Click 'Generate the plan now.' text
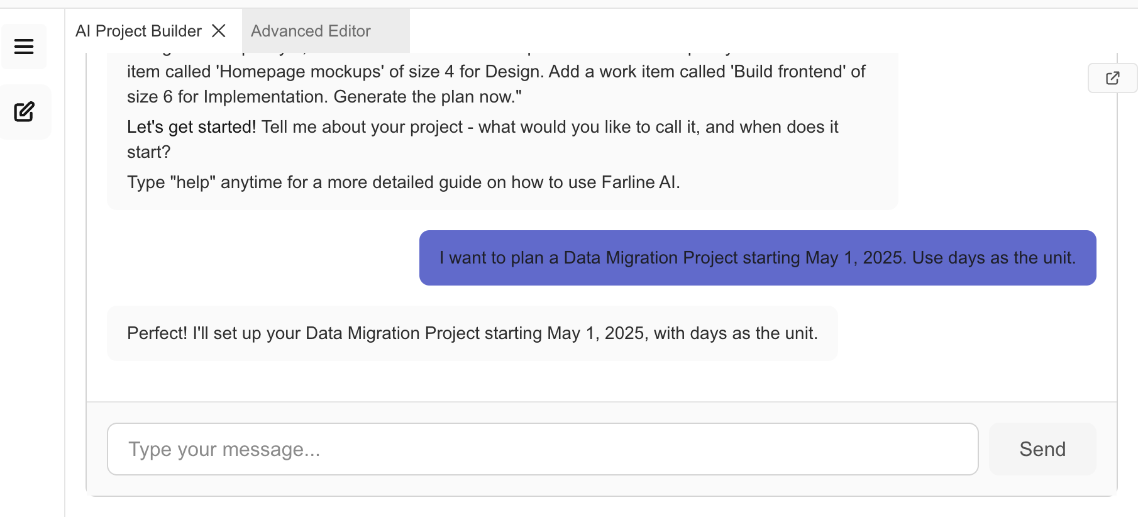Viewport: 1138px width, 517px height. pos(427,97)
